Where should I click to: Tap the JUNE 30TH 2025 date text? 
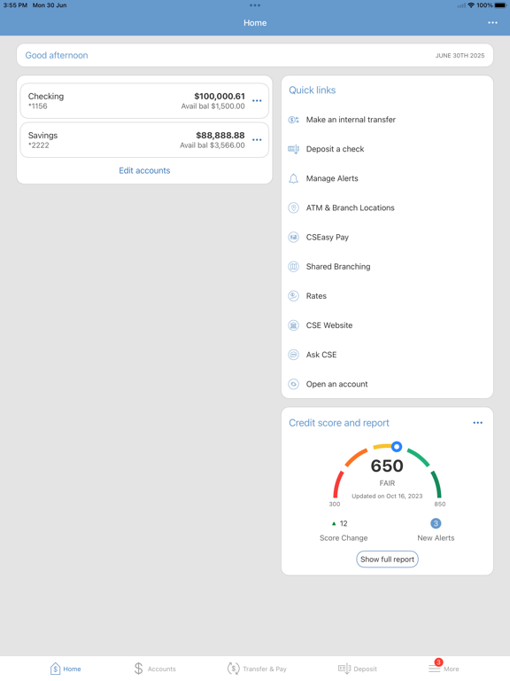pos(460,56)
